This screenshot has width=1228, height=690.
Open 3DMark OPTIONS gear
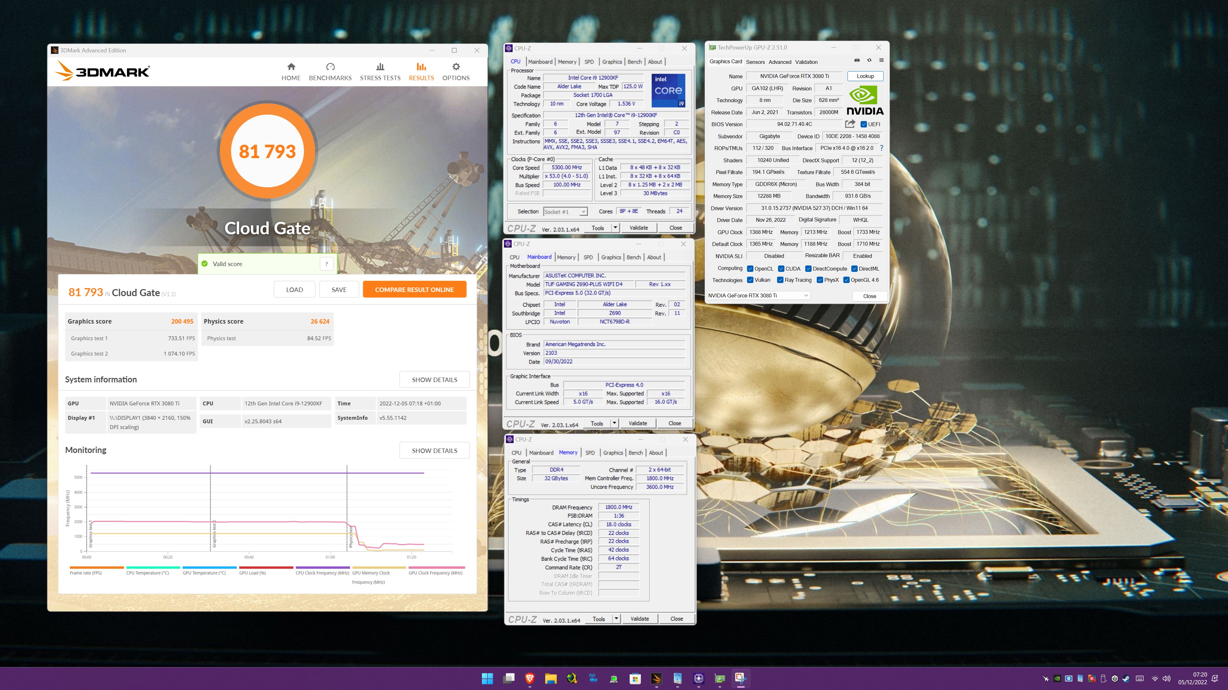(x=456, y=72)
